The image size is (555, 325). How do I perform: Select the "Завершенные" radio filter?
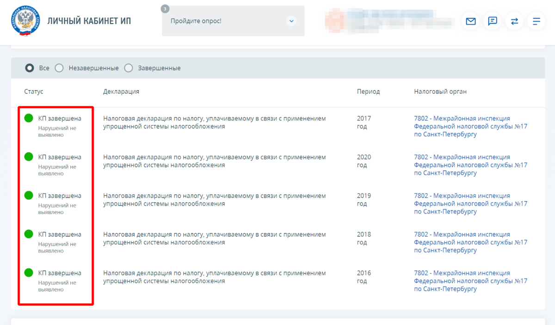[x=129, y=68]
